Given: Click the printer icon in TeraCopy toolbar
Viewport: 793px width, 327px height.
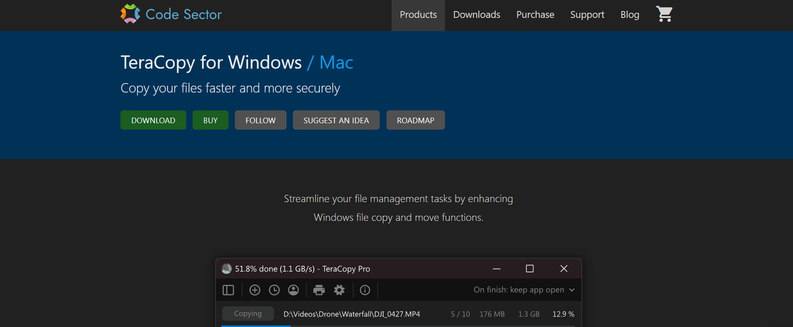Looking at the screenshot, I should (x=319, y=290).
